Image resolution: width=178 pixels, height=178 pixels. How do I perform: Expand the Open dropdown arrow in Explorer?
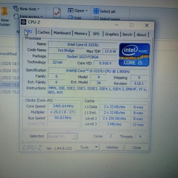pyautogui.click(x=87, y=11)
